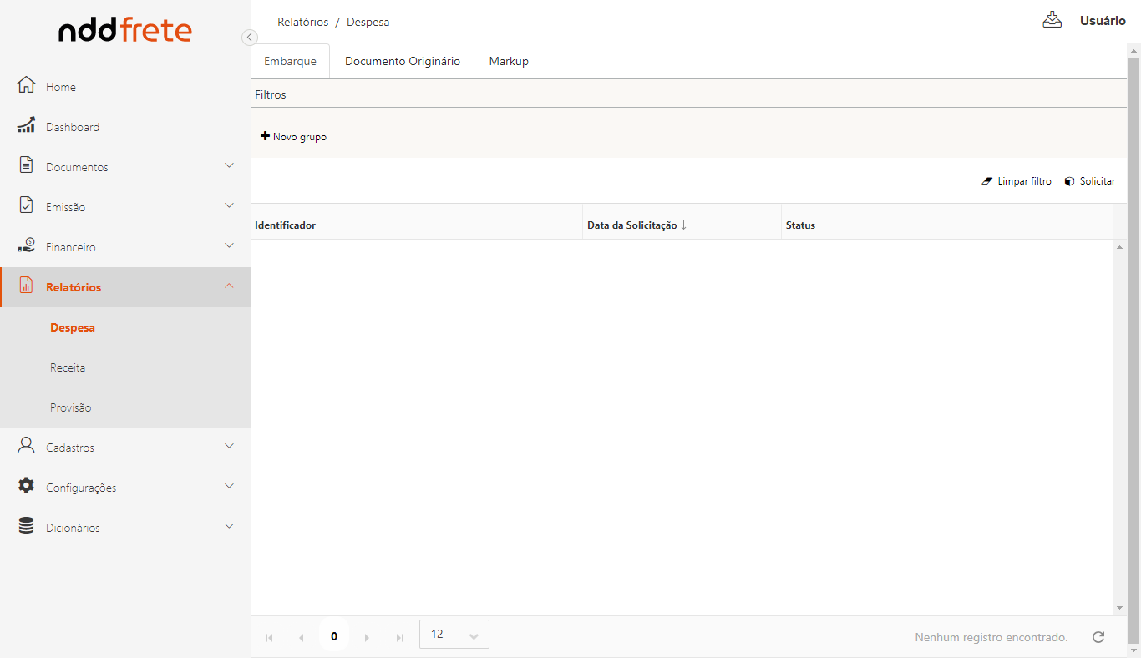
Task: Refresh the table using the reload icon
Action: [1098, 637]
